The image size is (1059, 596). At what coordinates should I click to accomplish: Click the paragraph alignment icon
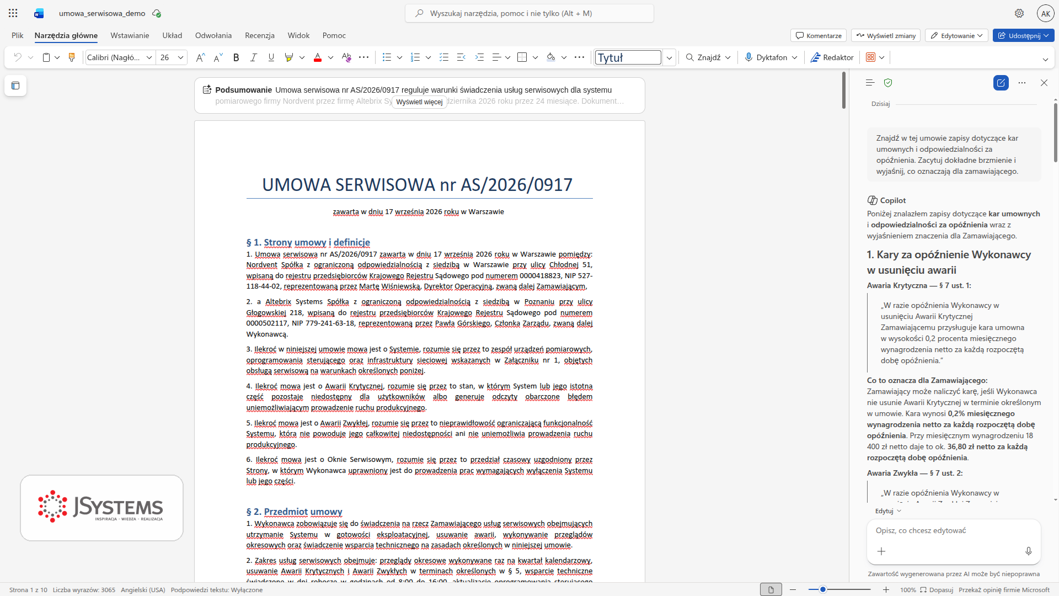pyautogui.click(x=496, y=57)
